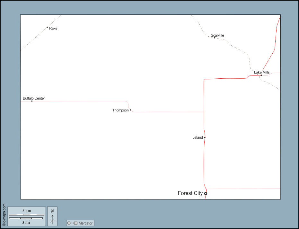
Task: Click the 3 mi scale bar
Action: pyautogui.click(x=27, y=218)
